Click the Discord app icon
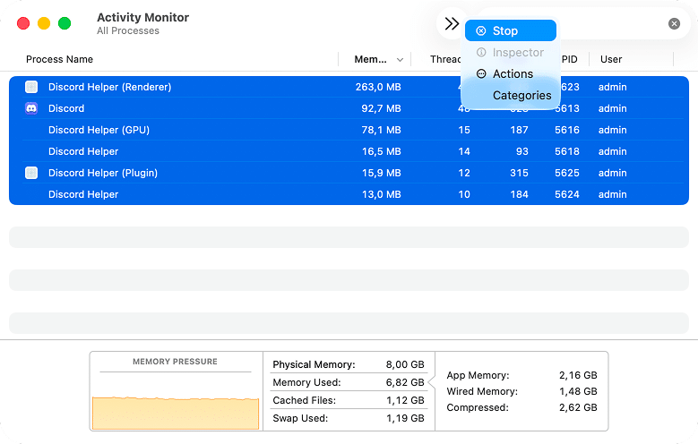Image resolution: width=698 pixels, height=444 pixels. tap(31, 108)
